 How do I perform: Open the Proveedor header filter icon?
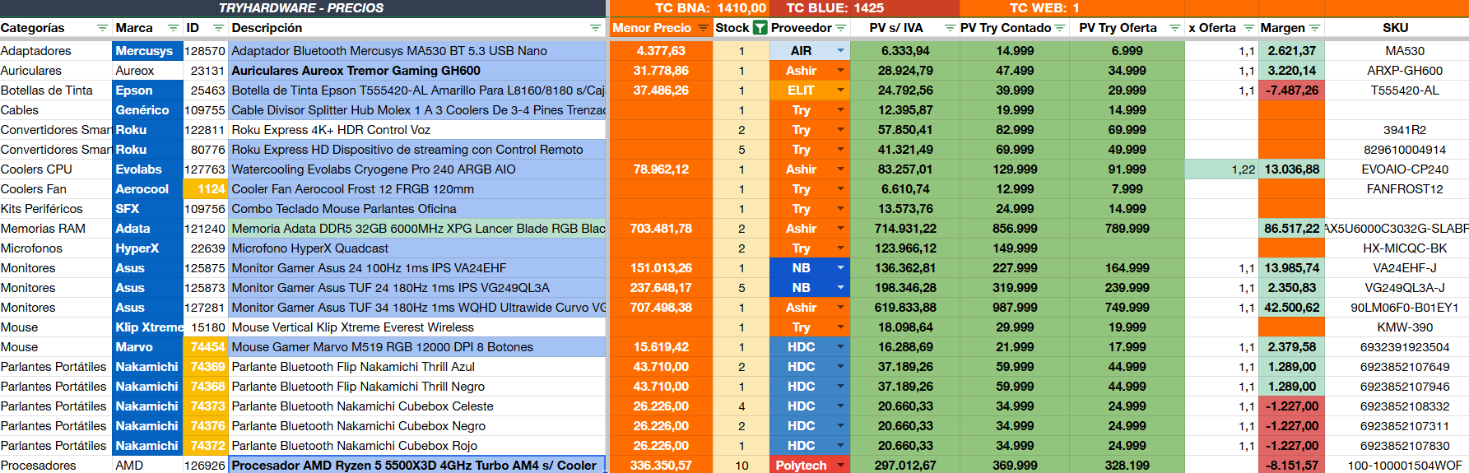tap(841, 28)
